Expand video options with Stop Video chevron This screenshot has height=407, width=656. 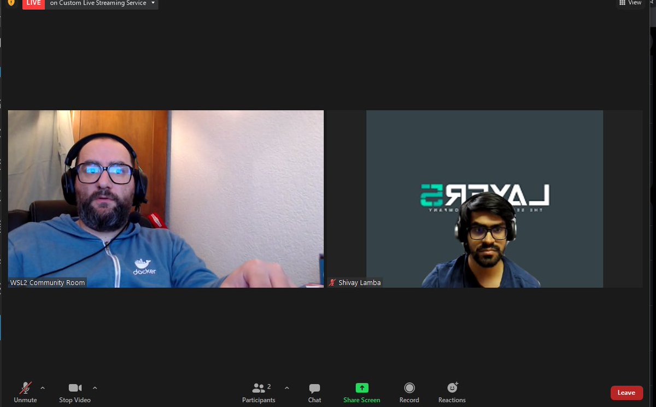coord(95,388)
